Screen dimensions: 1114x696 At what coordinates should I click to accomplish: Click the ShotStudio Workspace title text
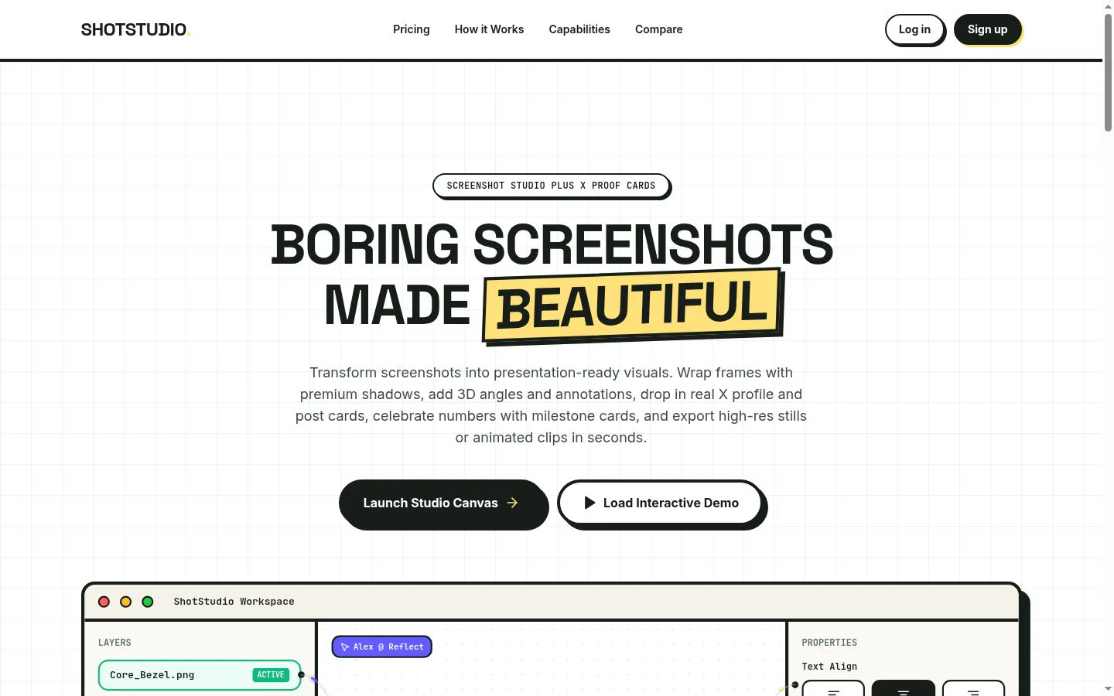pyautogui.click(x=234, y=602)
